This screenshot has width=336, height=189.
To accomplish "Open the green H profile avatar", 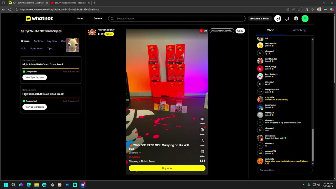I will (305, 18).
